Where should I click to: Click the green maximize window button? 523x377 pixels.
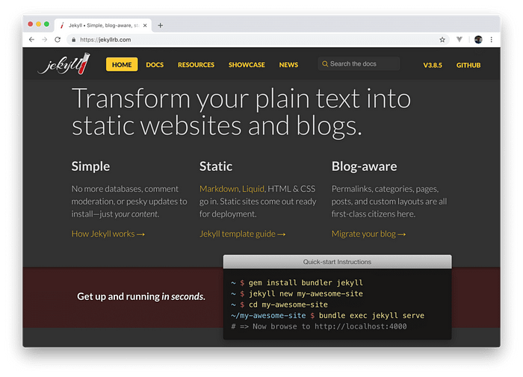click(46, 24)
